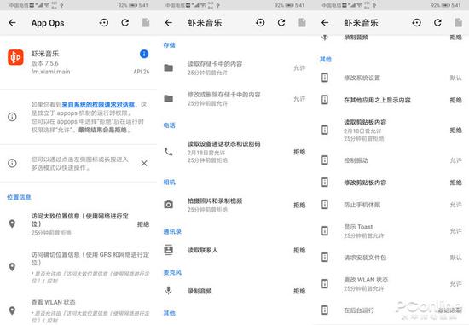Select contacts icon next to 读取联系人
The height and width of the screenshot is (325, 469).
pyautogui.click(x=168, y=250)
